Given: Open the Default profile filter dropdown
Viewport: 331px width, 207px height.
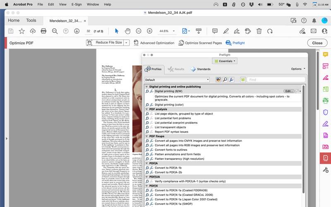Looking at the screenshot, I should [x=177, y=79].
